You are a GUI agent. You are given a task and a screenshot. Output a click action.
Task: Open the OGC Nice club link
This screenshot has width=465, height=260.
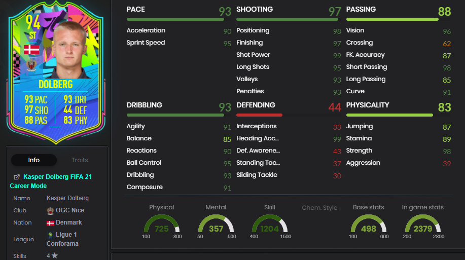pyautogui.click(x=70, y=210)
